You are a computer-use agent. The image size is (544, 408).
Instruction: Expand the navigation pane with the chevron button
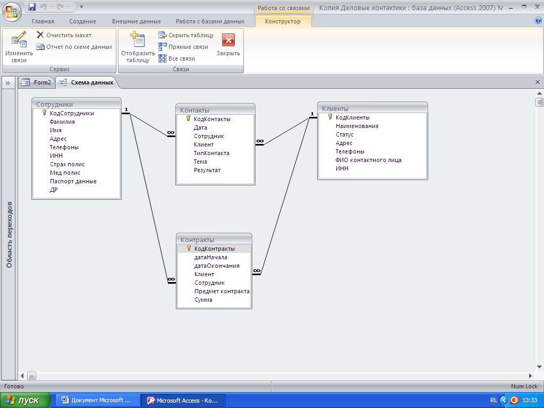pyautogui.click(x=8, y=83)
